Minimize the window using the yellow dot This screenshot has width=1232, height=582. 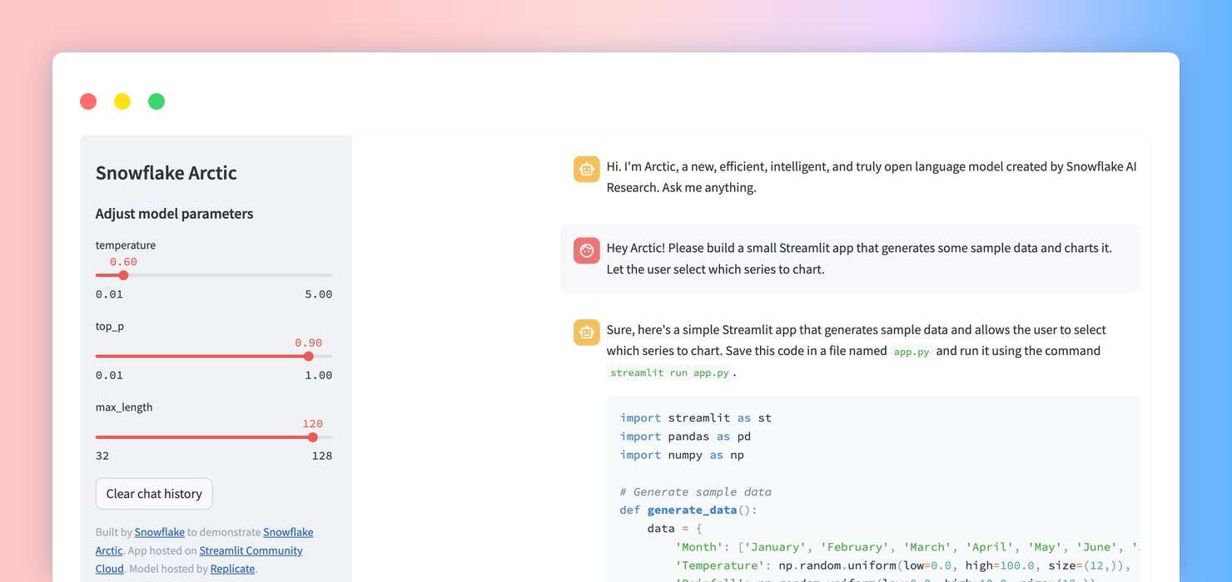coord(122,101)
